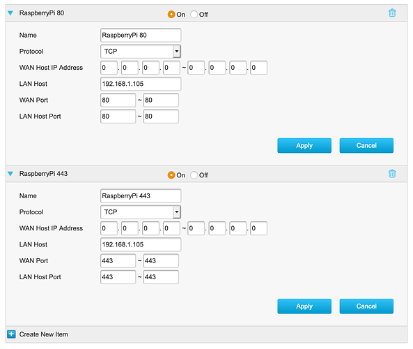Select Off radio for RaspberryPi 443
Screen dimensions: 413x349
pyautogui.click(x=194, y=175)
